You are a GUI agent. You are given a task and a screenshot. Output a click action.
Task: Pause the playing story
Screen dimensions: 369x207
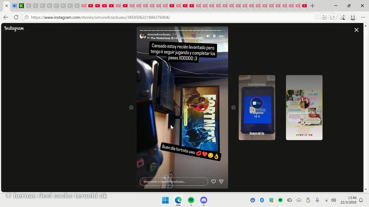[214, 36]
